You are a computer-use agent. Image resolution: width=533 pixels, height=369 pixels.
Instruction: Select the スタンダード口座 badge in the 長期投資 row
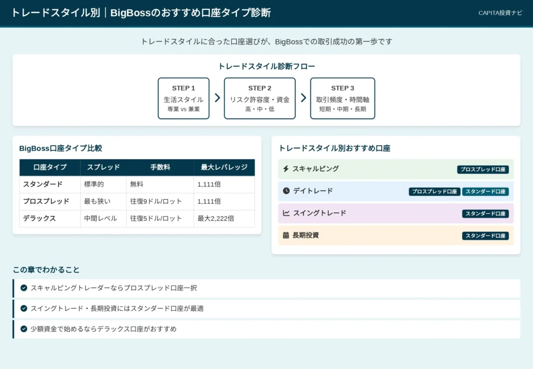[486, 235]
